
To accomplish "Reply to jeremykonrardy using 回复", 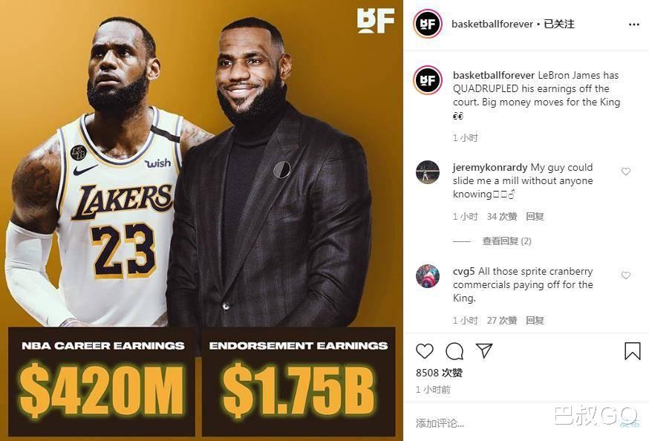I will point(534,216).
